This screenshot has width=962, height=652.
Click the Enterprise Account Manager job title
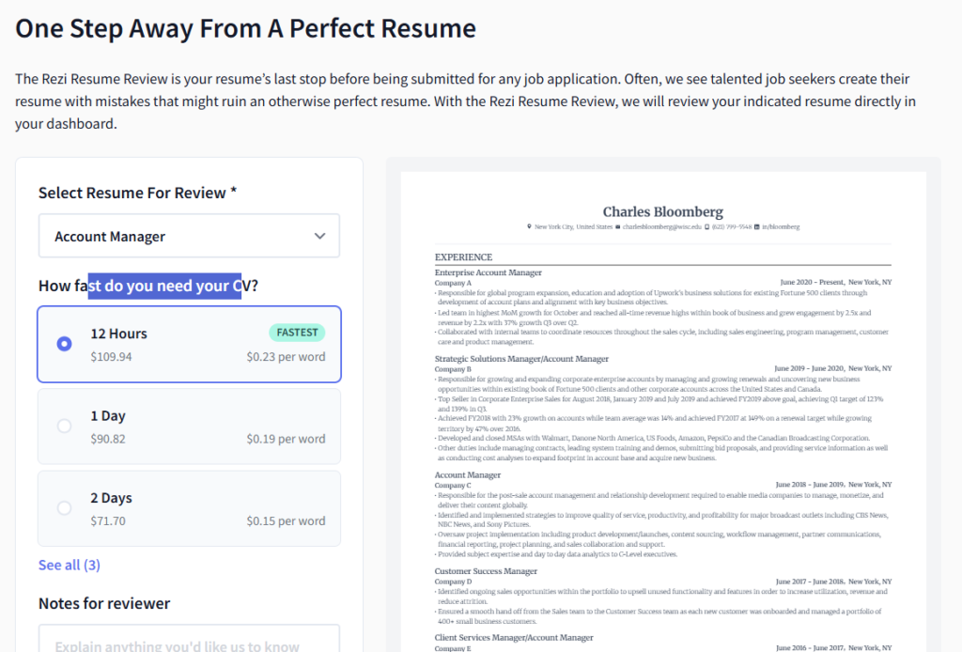(488, 272)
